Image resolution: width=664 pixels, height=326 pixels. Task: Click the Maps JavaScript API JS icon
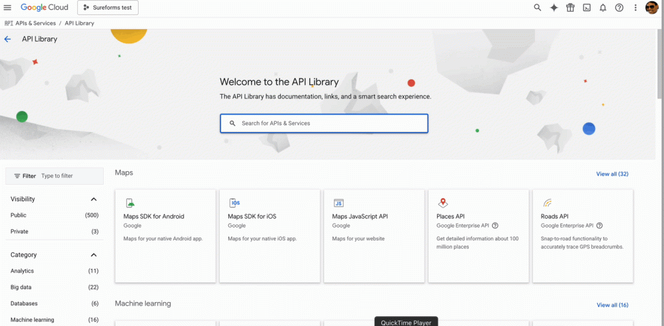pyautogui.click(x=338, y=203)
